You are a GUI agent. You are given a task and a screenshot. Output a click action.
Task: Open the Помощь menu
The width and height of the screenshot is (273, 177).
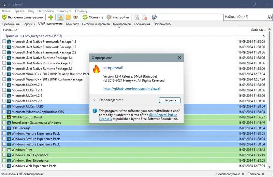(x=82, y=11)
